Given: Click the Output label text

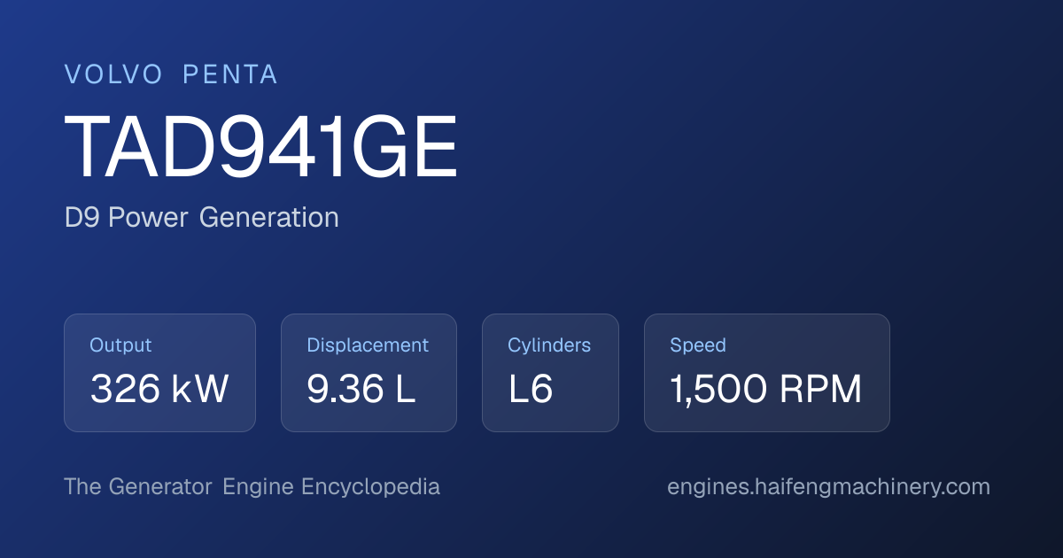Looking at the screenshot, I should (120, 345).
